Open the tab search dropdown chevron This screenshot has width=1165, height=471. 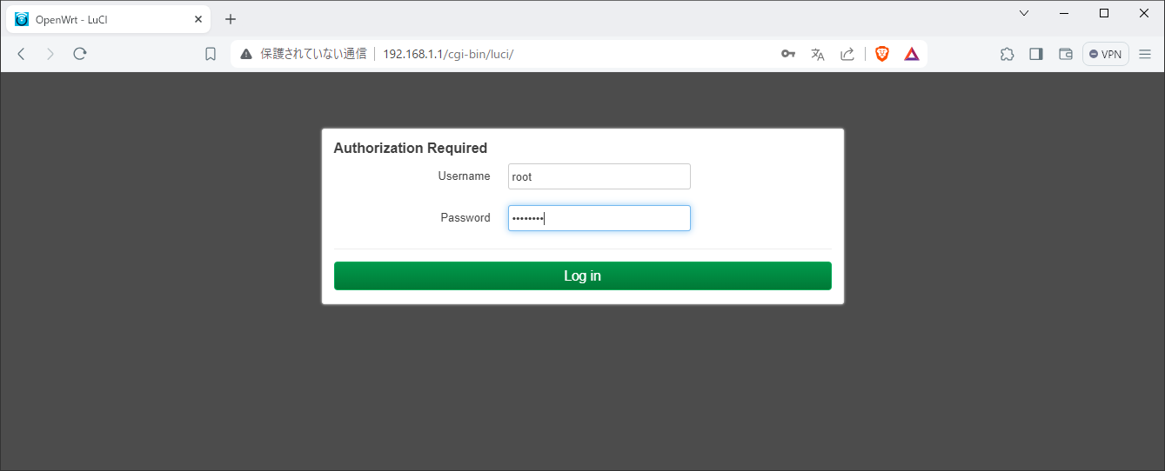pos(1024,13)
